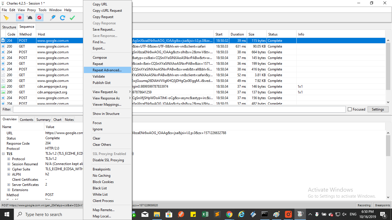This screenshot has width=392, height=220.
Task: Expand the ALPN node
Action: pyautogui.click(x=9, y=174)
